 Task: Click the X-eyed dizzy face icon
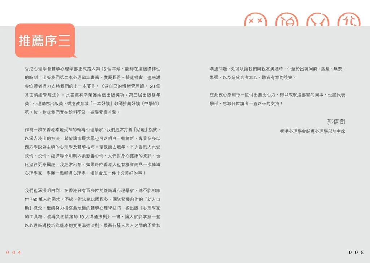(x=255, y=20)
